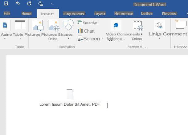Click the Shapes icon

pos(68,25)
